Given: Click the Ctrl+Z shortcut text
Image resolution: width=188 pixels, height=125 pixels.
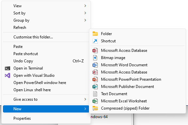Looking at the screenshot, I should point(78,61).
